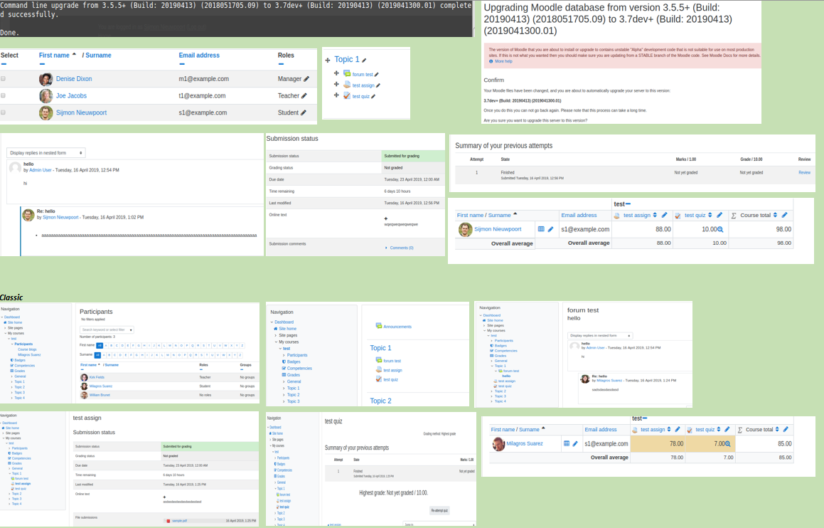
Task: Open the Announcements forum link
Action: pyautogui.click(x=397, y=327)
